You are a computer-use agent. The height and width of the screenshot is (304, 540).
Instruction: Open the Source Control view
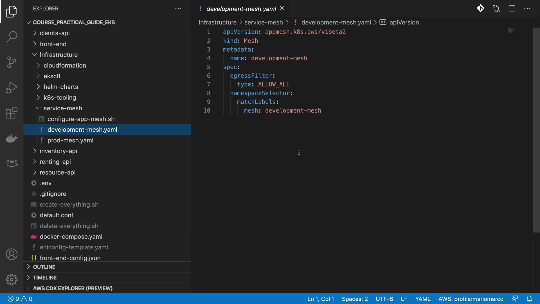12,62
